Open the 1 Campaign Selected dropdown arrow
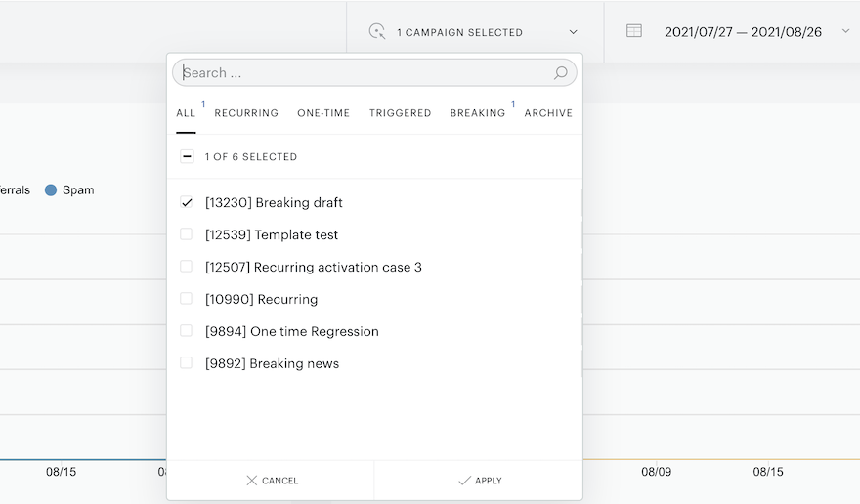The image size is (860, 504). click(x=573, y=32)
